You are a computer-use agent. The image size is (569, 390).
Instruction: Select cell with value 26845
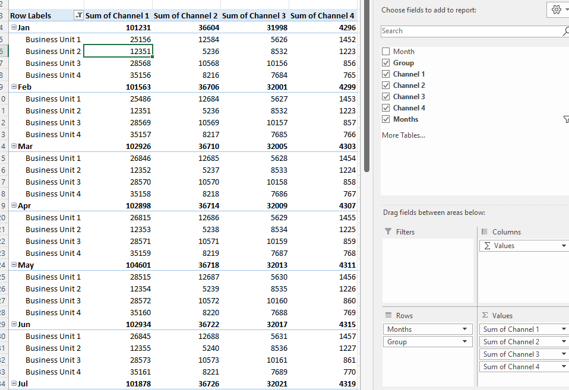pos(118,337)
